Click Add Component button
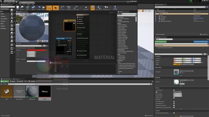This screenshot has height=117, width=209. [161, 42]
